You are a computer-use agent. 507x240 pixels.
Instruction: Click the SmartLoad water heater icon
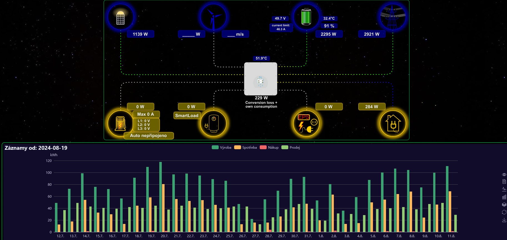pos(213,123)
